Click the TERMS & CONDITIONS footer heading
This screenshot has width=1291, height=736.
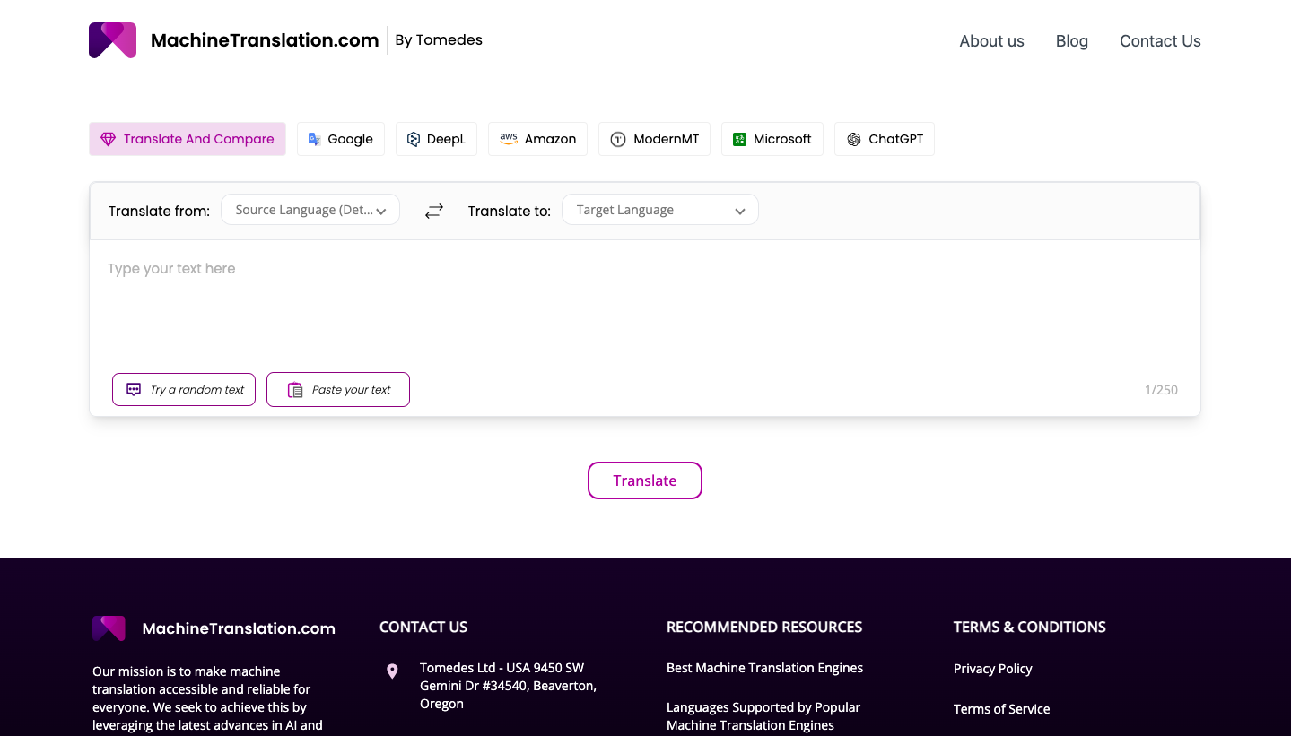tap(1030, 628)
